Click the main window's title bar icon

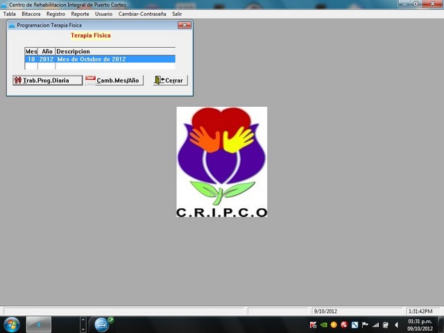point(3,4)
